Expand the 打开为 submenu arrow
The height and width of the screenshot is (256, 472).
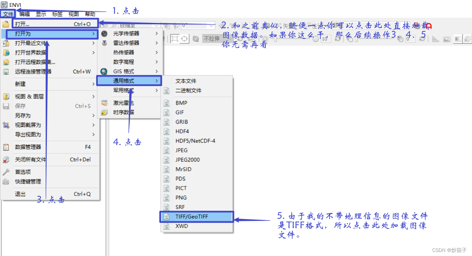[x=94, y=34]
